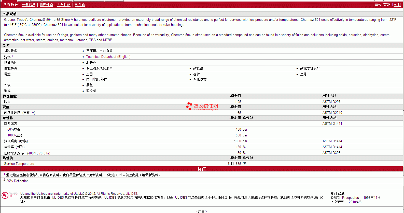Click the 低压缩永久变形率 feature

99,68
